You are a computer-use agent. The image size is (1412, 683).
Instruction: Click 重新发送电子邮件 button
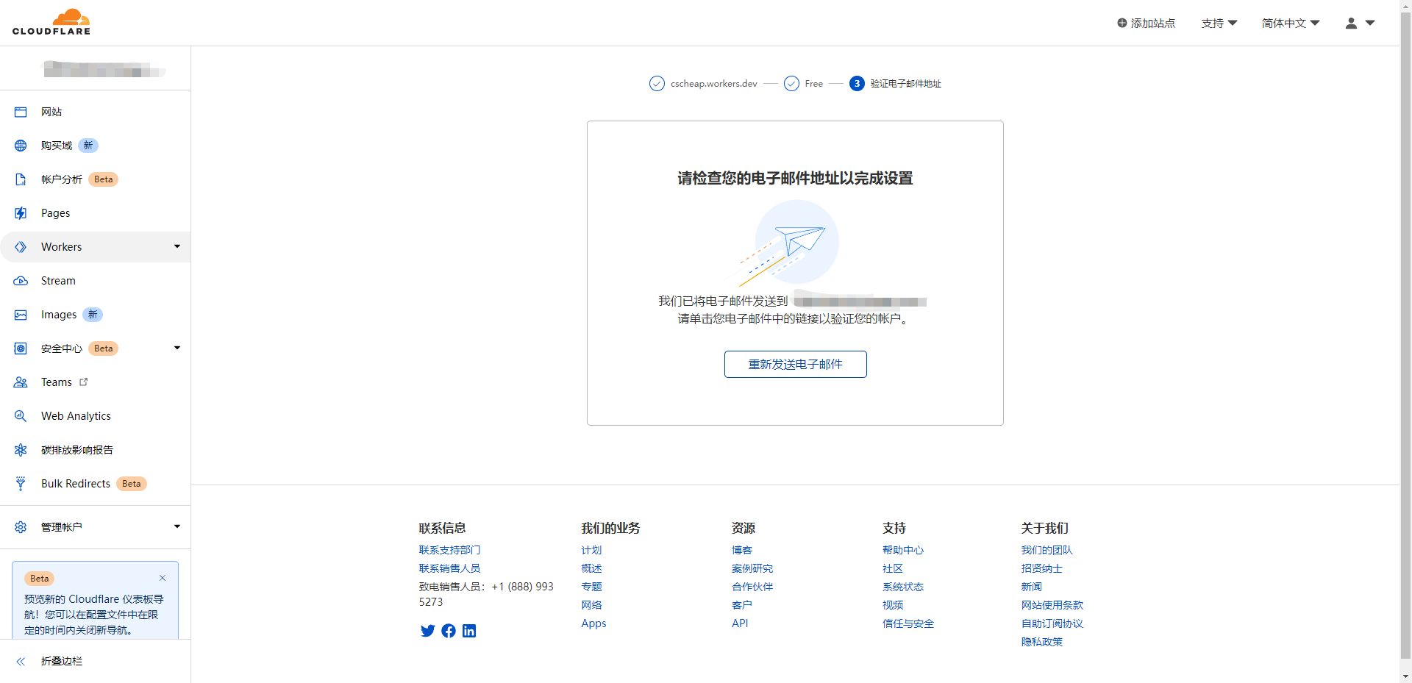click(x=795, y=364)
